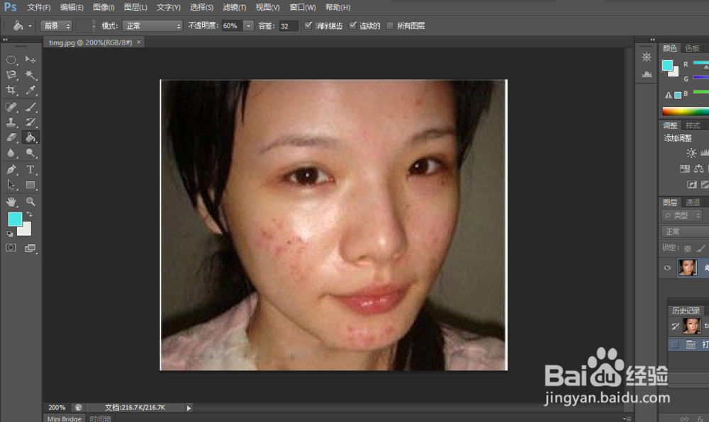Switch to the 通道 panel tab

(x=693, y=202)
